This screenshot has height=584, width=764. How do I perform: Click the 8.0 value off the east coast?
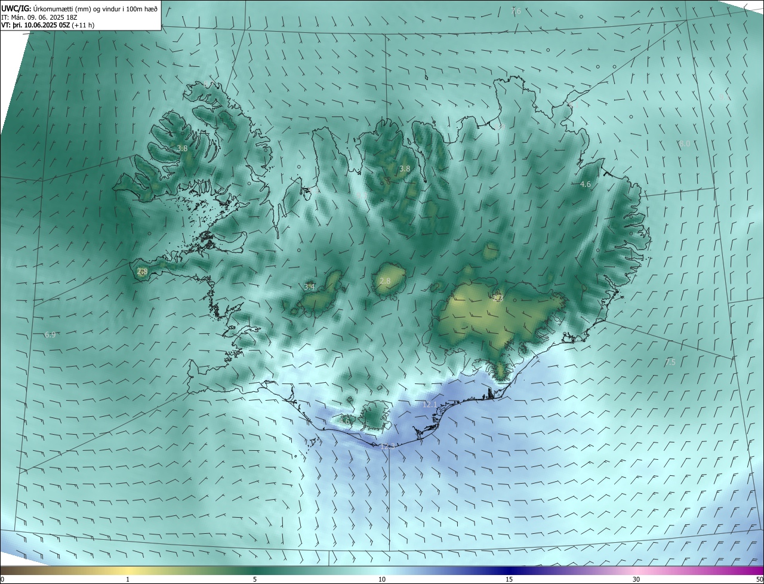point(685,144)
